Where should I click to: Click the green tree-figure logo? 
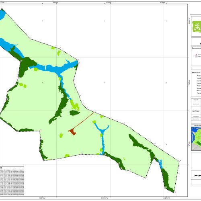point(197,27)
